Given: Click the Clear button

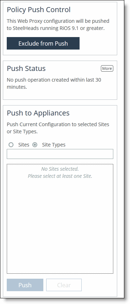Looking at the screenshot, I should [x=64, y=285].
